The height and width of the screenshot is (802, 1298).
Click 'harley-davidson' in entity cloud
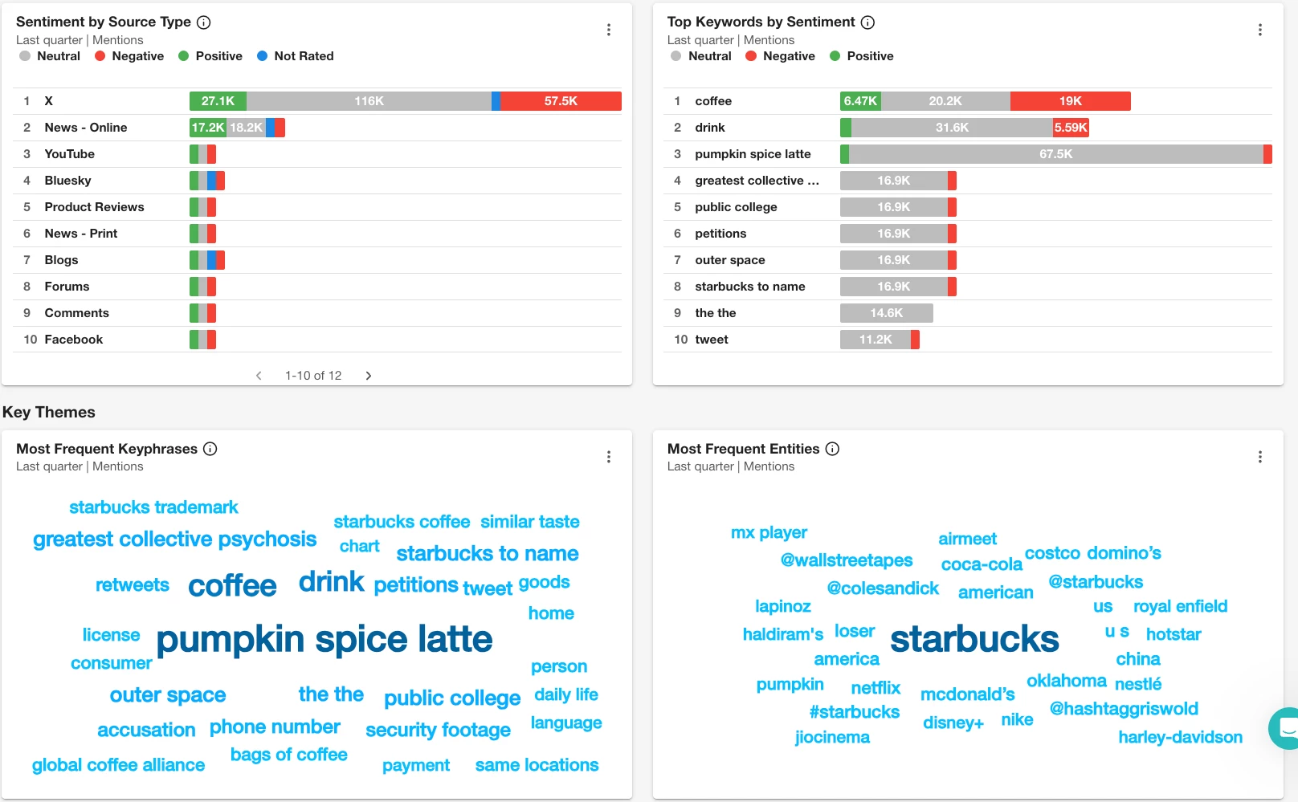pos(1181,737)
